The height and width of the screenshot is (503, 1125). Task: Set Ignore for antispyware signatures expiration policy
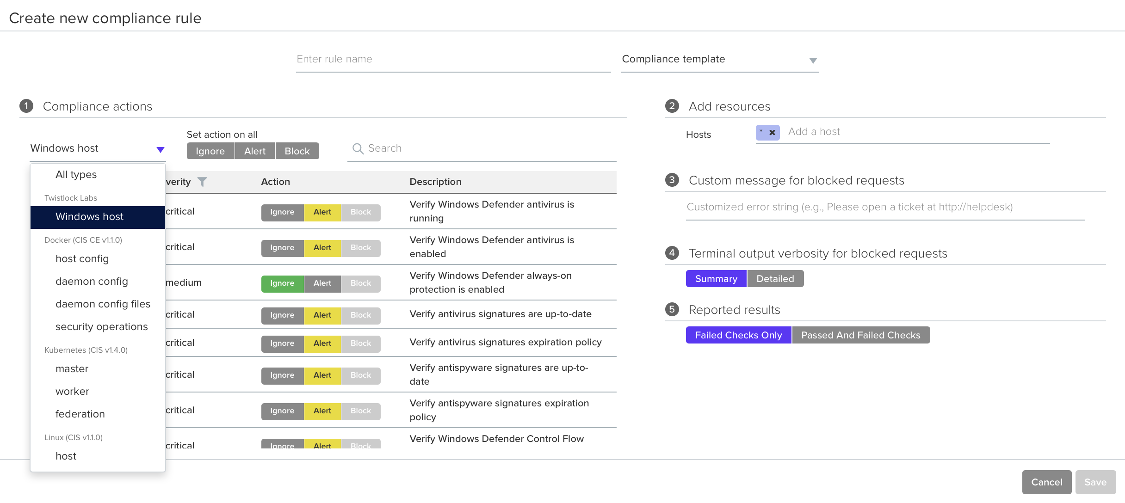[x=282, y=411]
